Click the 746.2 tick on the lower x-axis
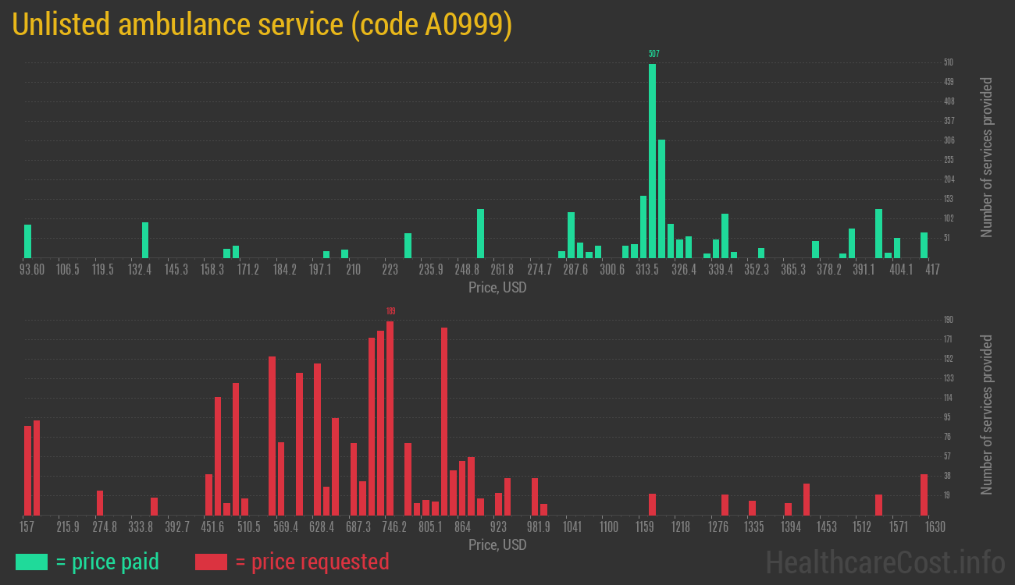This screenshot has width=1015, height=585. pyautogui.click(x=394, y=527)
